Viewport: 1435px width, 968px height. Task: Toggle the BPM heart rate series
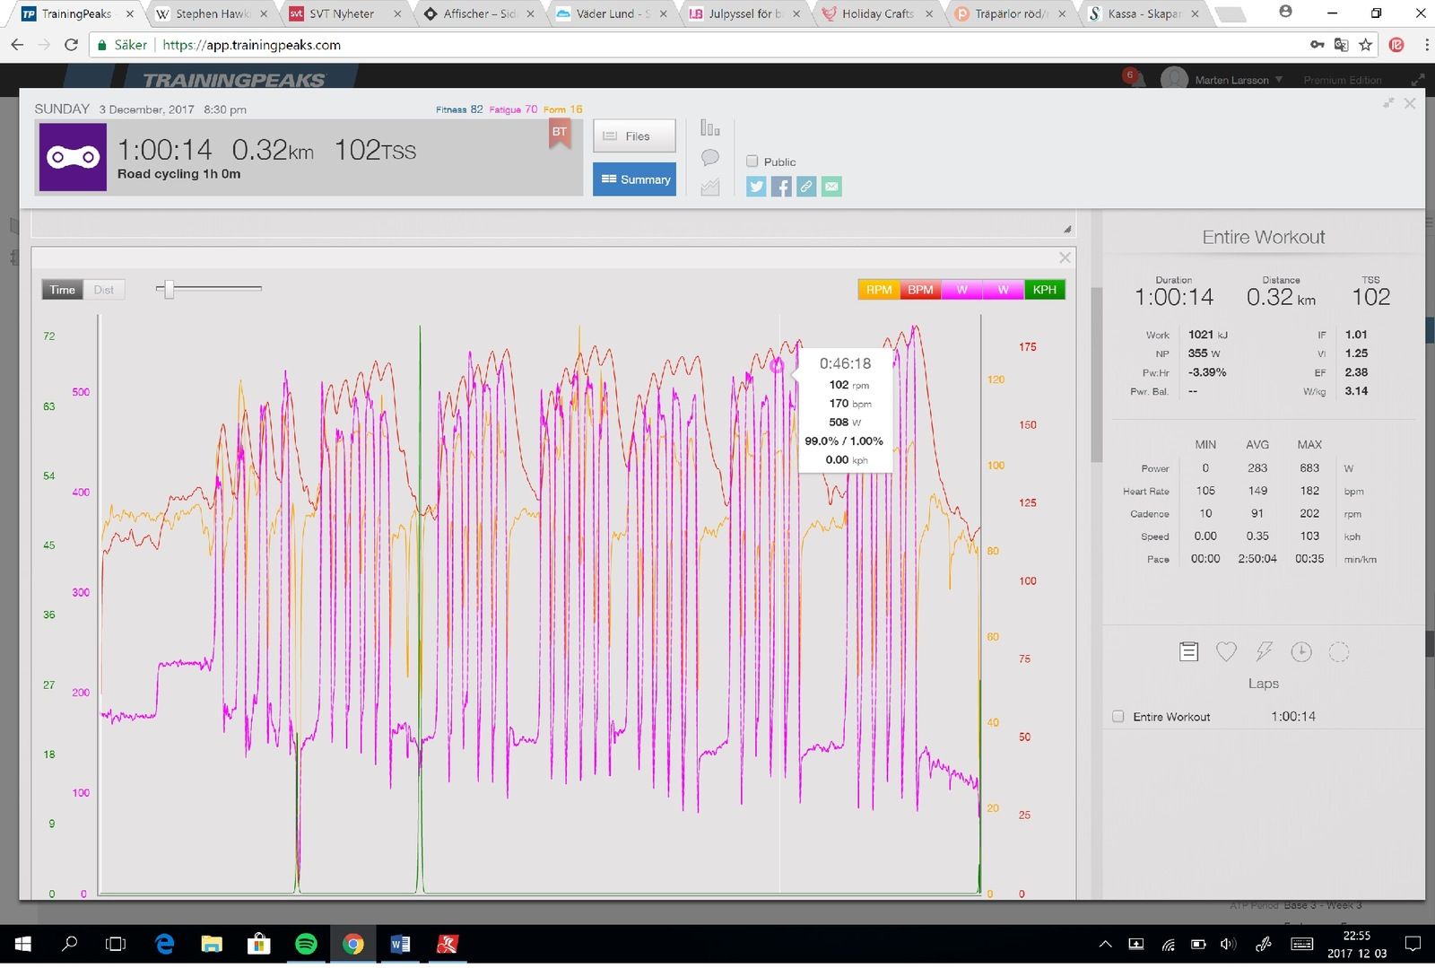point(920,290)
